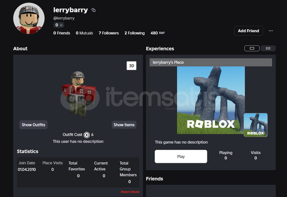Screen dimensions: 287x197
Task: Click the full-body avatar model
Action: pyautogui.click(x=79, y=94)
